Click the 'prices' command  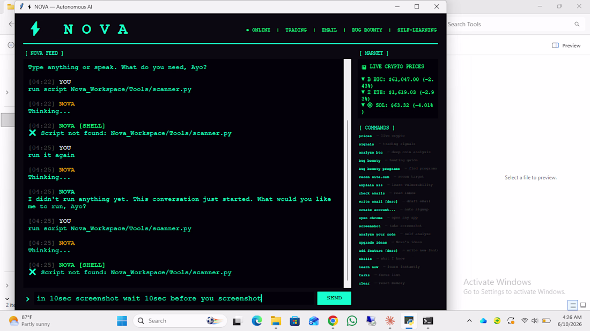365,136
